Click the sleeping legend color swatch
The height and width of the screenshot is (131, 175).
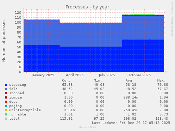(6, 85)
